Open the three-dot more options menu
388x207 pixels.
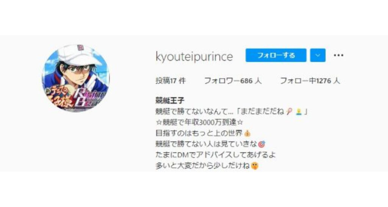(x=338, y=55)
